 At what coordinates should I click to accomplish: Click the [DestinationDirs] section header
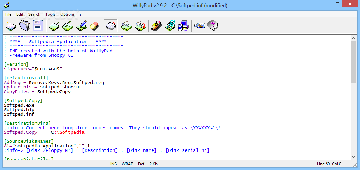(x=27, y=123)
